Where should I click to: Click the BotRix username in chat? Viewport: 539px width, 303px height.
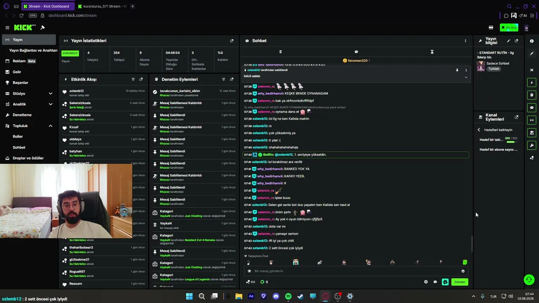268,155
